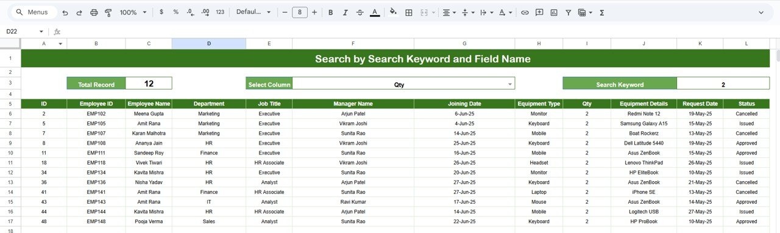Select the cell Pooja Verma
This screenshot has height=233, width=780.
(149, 221)
